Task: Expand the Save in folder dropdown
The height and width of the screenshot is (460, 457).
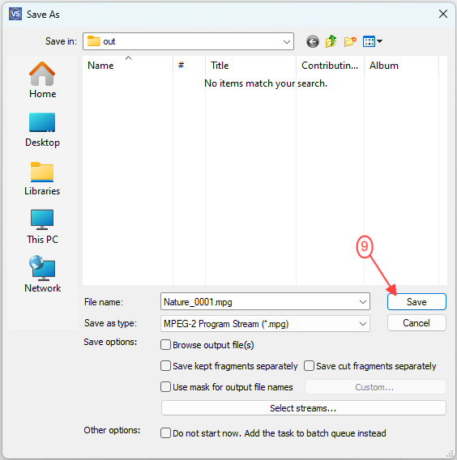Action: (x=287, y=41)
